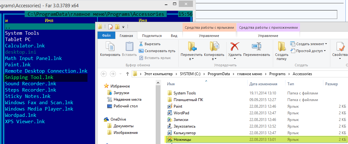348x144 pixels.
Task: Select Tablet PC folder in Far panel
Action: click(18, 39)
